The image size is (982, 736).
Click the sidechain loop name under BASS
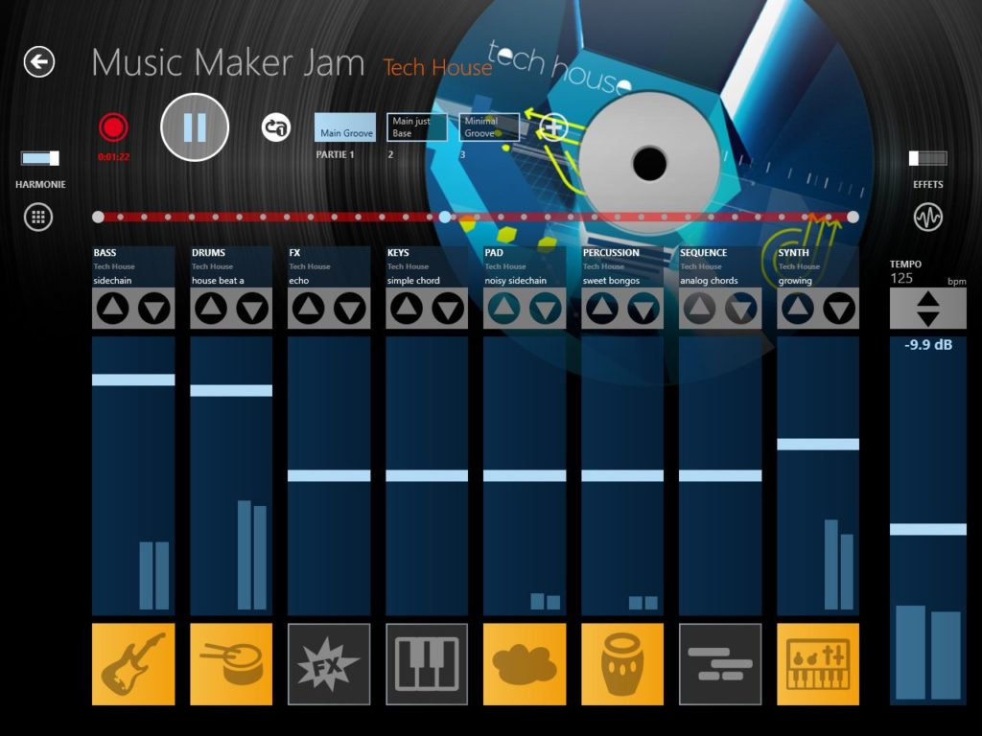[x=112, y=281]
